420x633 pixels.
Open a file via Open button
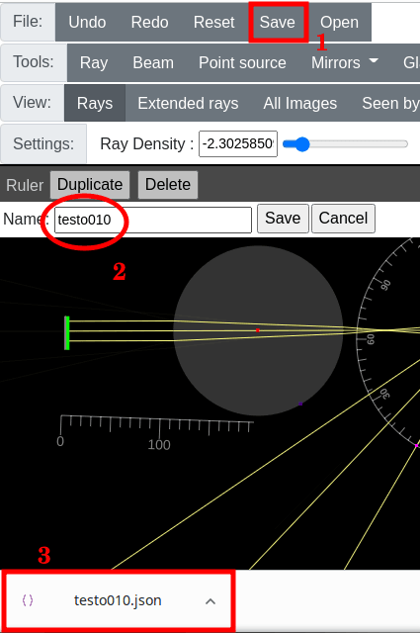point(339,22)
